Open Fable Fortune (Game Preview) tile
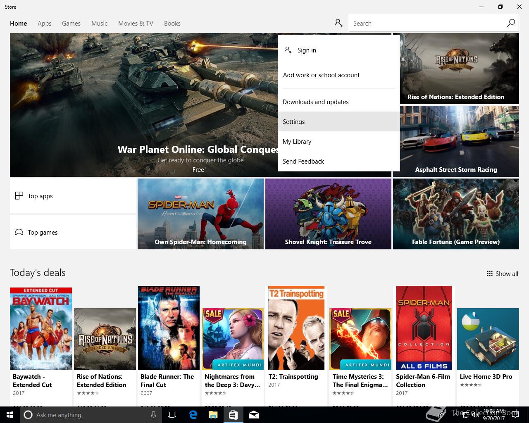529x423 pixels. pyautogui.click(x=456, y=214)
